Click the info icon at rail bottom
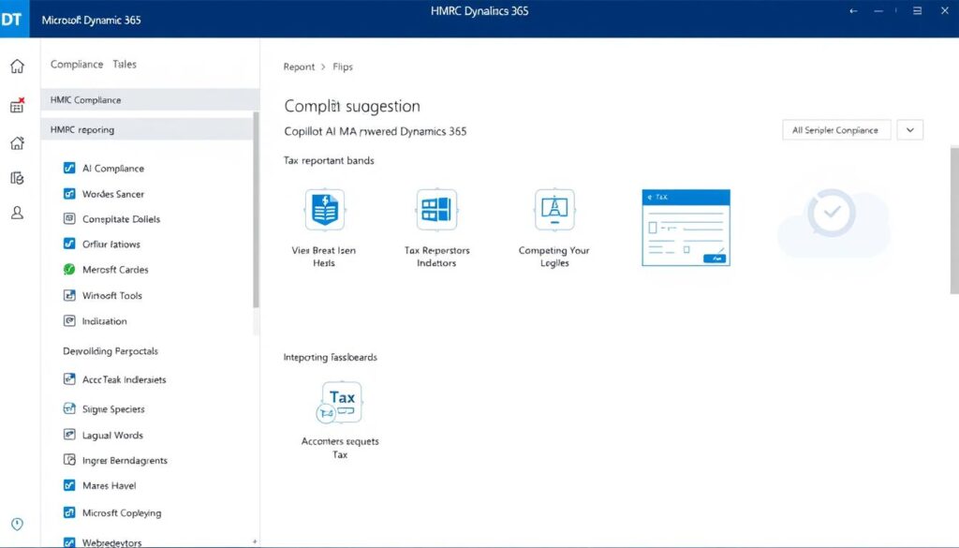959x548 pixels. pos(17,525)
